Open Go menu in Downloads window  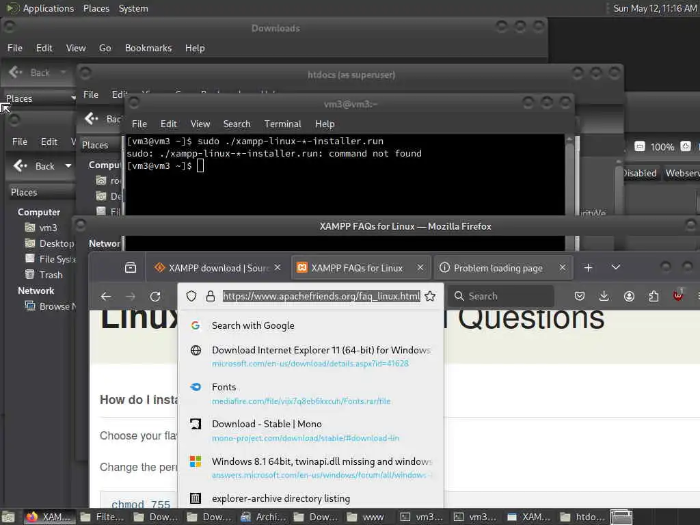coord(105,49)
